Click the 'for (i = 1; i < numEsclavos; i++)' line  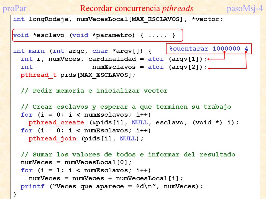pyautogui.click(x=86, y=171)
